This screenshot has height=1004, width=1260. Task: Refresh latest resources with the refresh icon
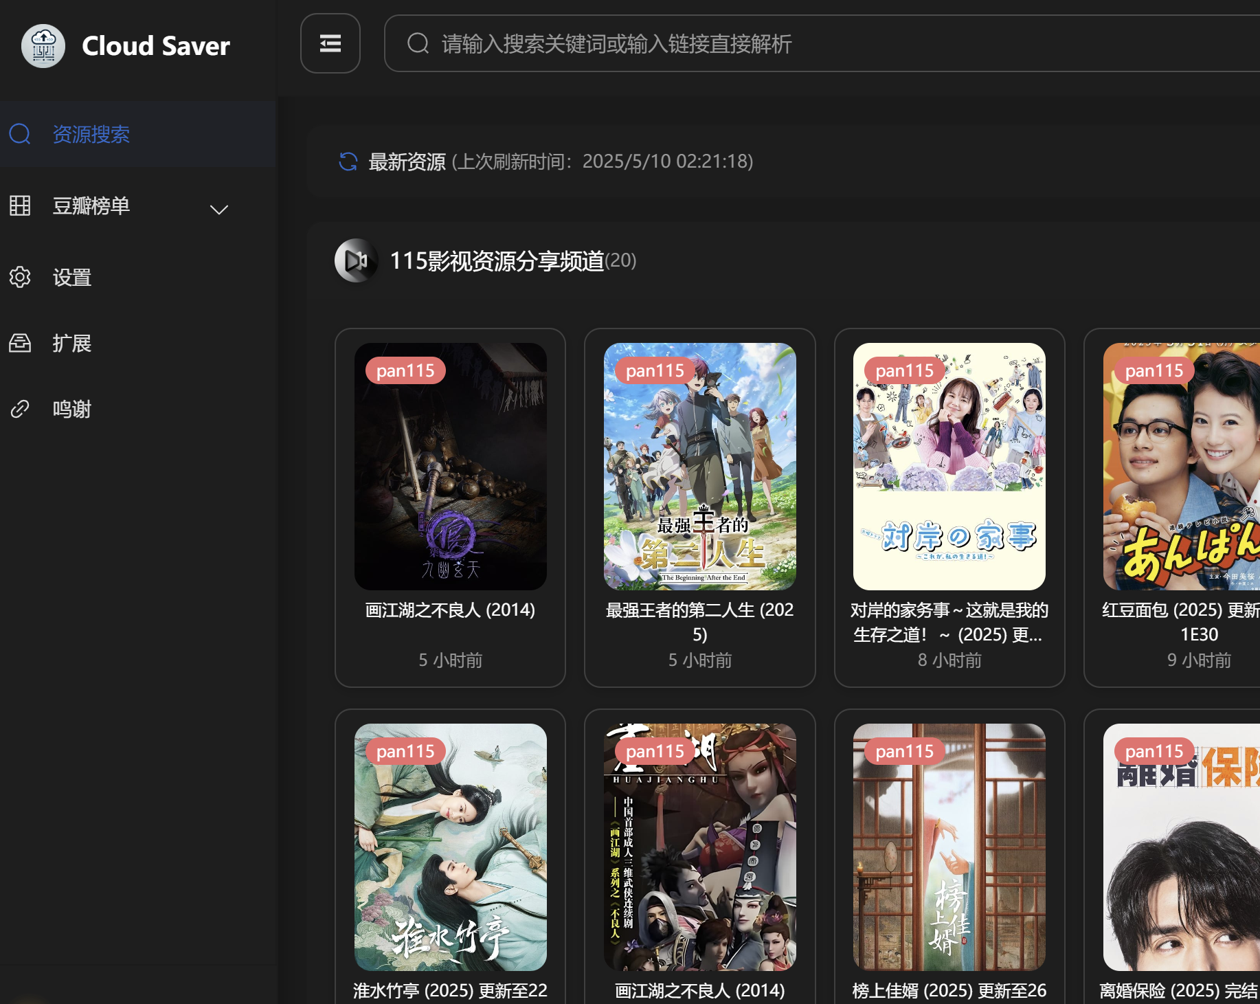[348, 161]
